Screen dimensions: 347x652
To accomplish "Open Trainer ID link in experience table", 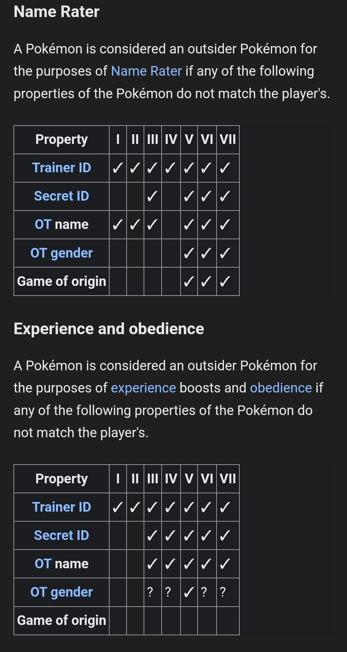I will pyautogui.click(x=61, y=507).
